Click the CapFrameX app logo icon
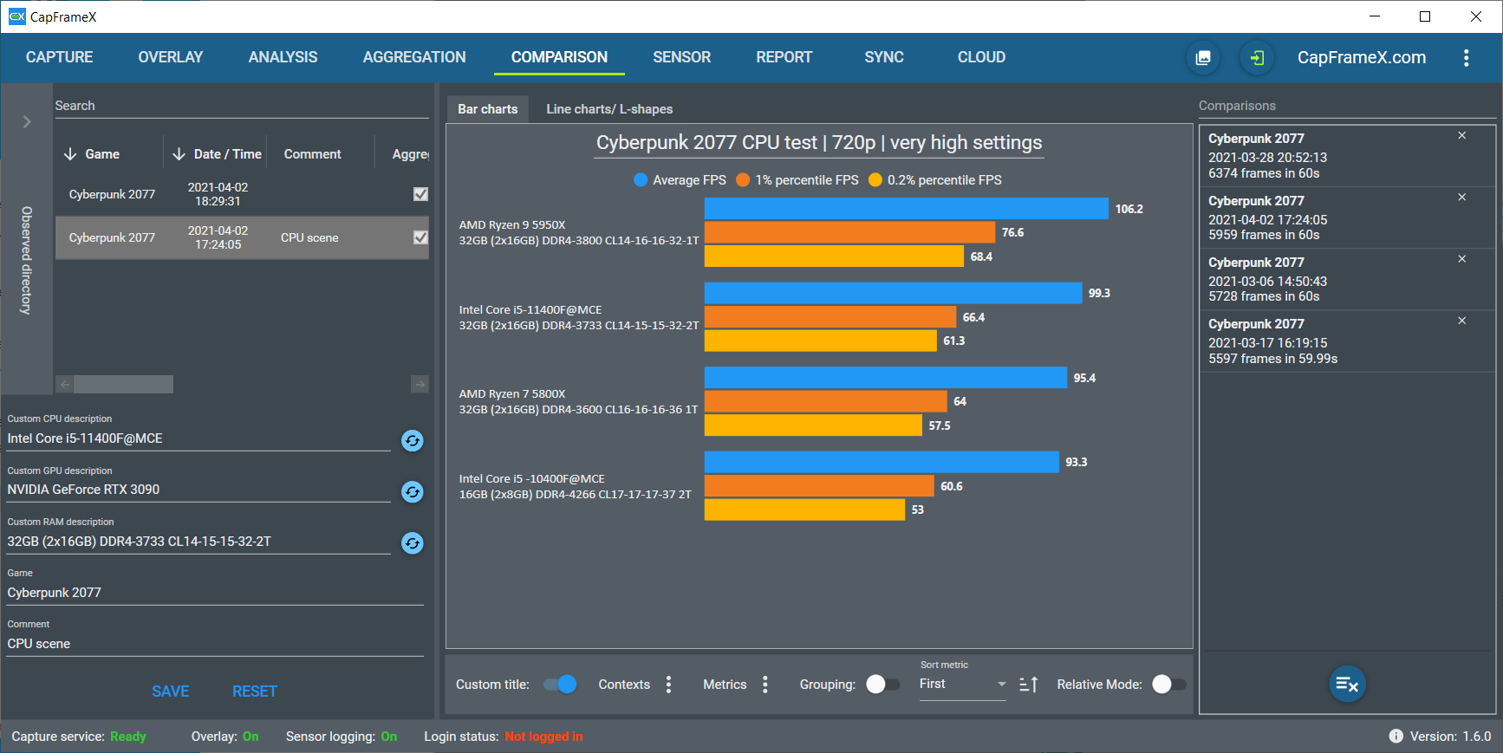 click(x=16, y=16)
